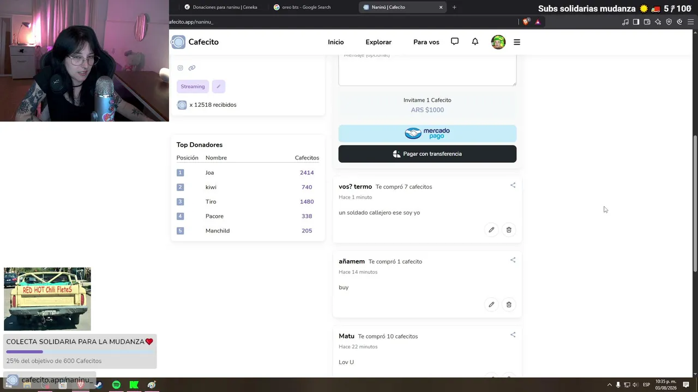Delete the añamem donation

coord(509,304)
